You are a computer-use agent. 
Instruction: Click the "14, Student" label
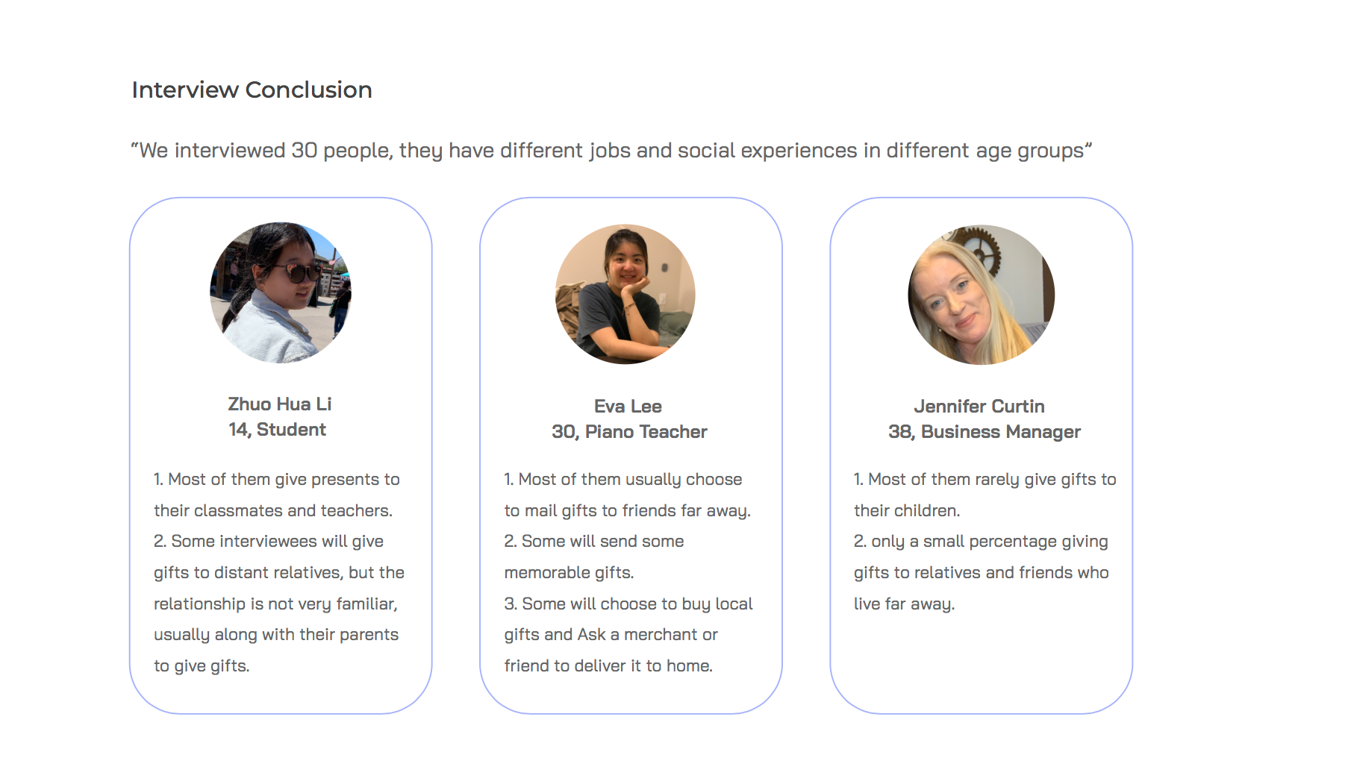point(277,430)
